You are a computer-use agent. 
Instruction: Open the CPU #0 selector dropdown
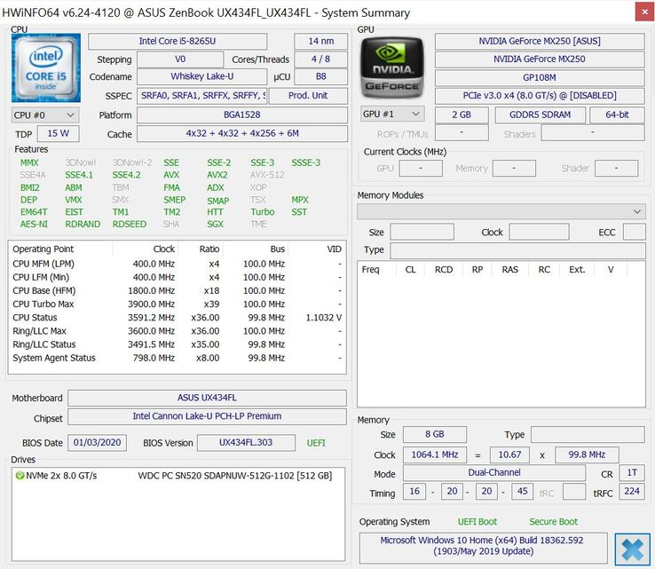45,115
